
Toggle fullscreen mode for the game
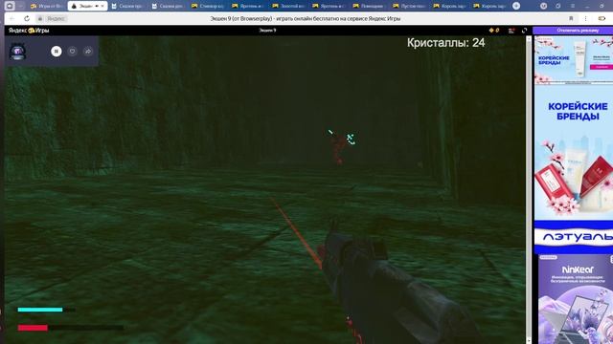point(524,31)
